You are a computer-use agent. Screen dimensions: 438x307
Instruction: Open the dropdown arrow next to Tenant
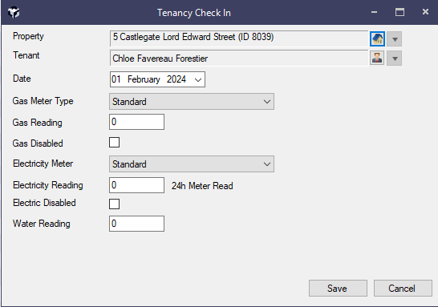(395, 58)
